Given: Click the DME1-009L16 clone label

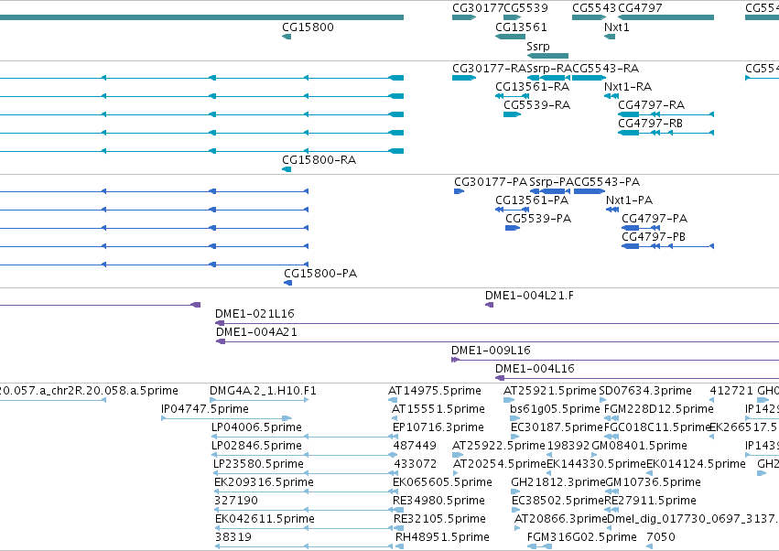Looking at the screenshot, I should click(491, 351).
